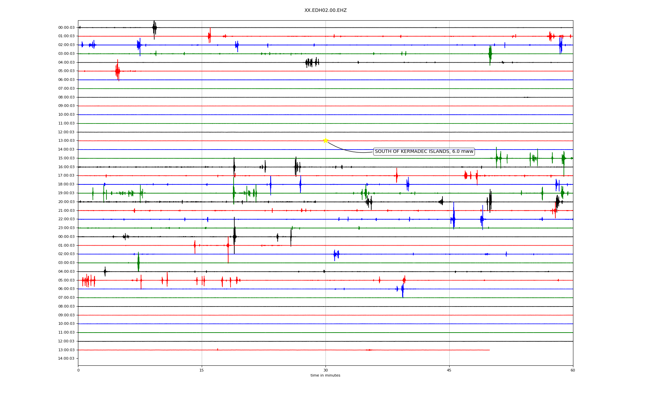Image resolution: width=651 pixels, height=406 pixels.
Task: Click the x-axis tick label 30
Action: click(x=325, y=370)
